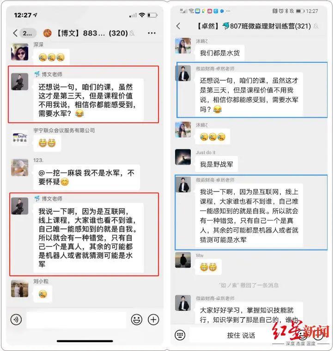Viewport: 334px width, 351px height.
Task: Open 深深's profile avatar
Action: click(x=20, y=52)
